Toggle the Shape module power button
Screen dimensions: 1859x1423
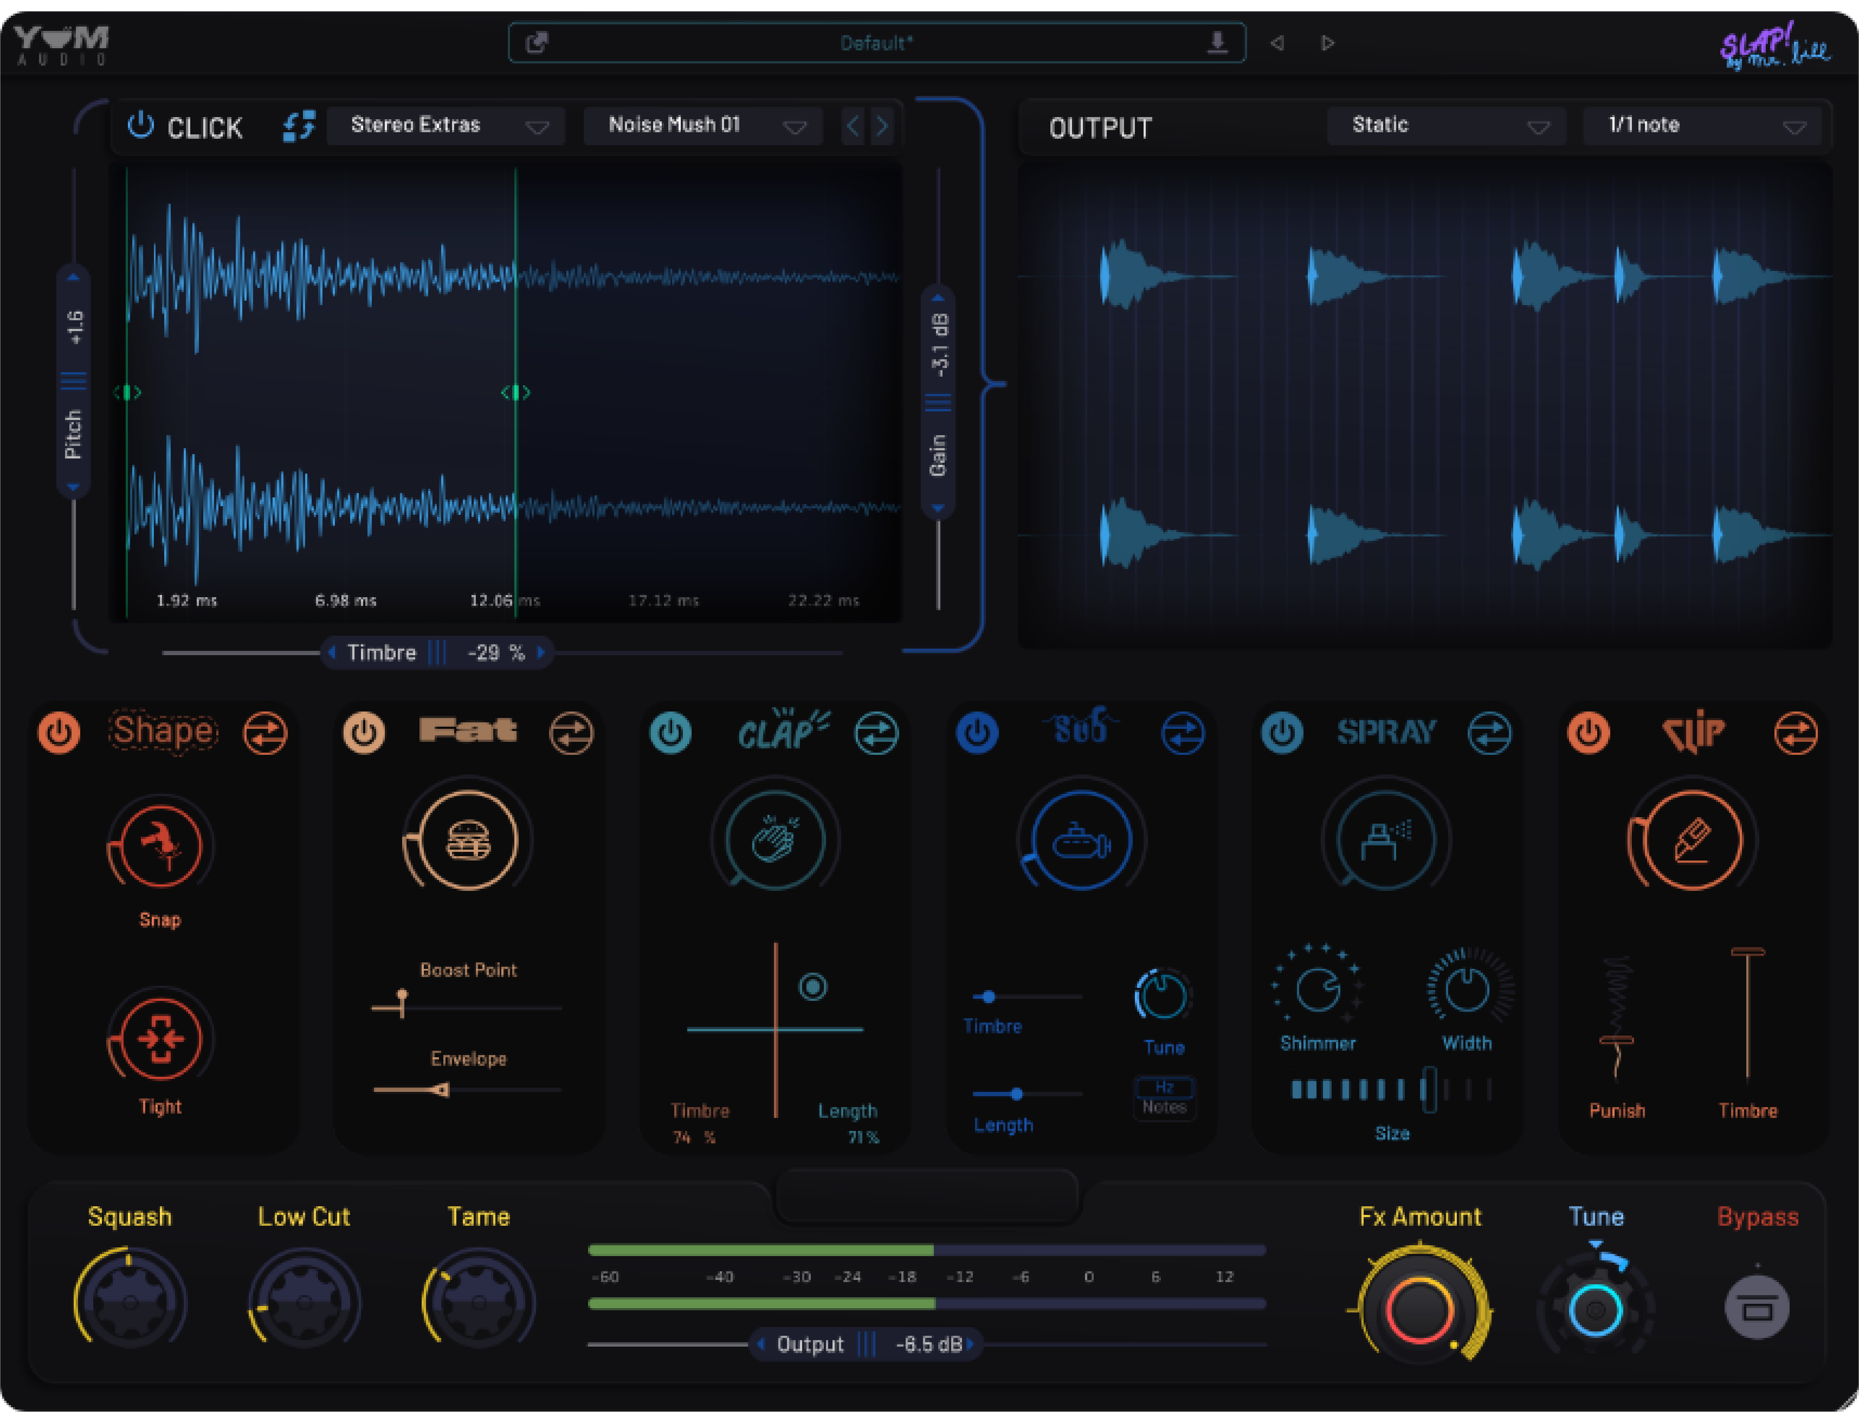tap(59, 733)
